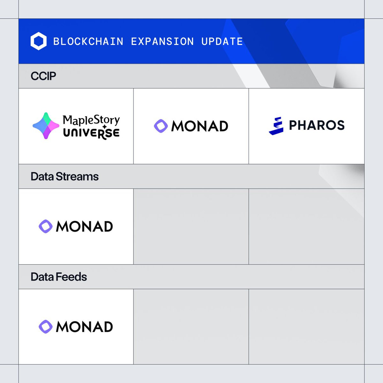Viewport: 383px width, 383px height.
Task: Select the BLOCKCHAIN EXPANSION UPDATE title
Action: tap(148, 41)
